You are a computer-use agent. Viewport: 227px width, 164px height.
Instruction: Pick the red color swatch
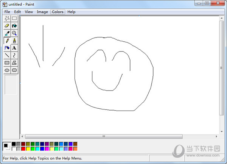[x=23, y=149]
